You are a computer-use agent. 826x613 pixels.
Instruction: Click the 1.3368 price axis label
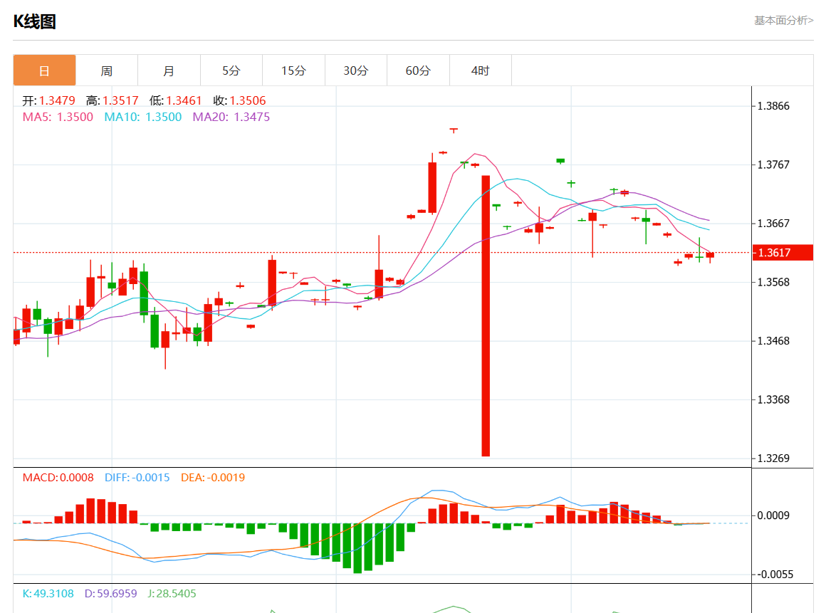773,399
